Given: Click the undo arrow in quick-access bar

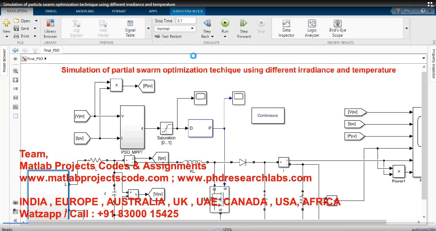Looking at the screenshot, I should pyautogui.click(x=407, y=11).
